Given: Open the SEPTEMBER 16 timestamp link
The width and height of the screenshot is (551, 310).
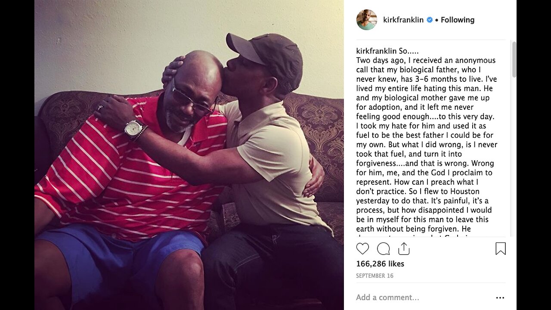Looking at the screenshot, I should [375, 276].
